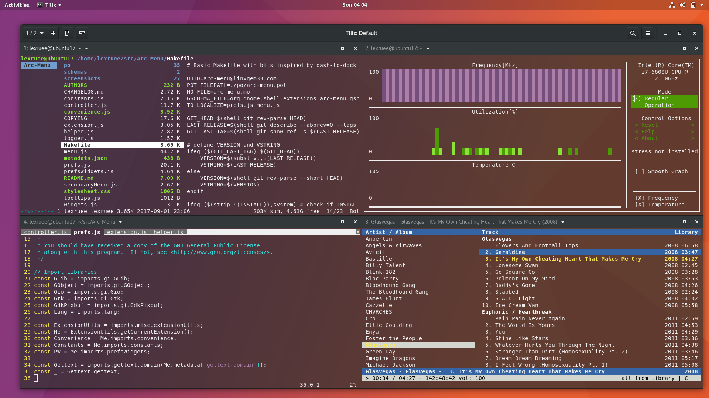Expand the session switcher 1 / 2 dropdown
709x398 pixels.
coord(35,33)
